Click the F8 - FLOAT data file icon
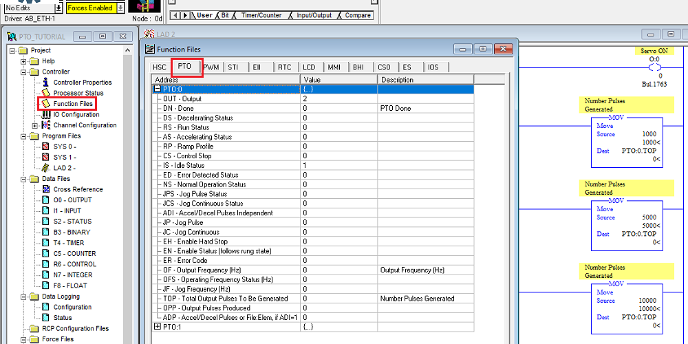 pyautogui.click(x=45, y=286)
